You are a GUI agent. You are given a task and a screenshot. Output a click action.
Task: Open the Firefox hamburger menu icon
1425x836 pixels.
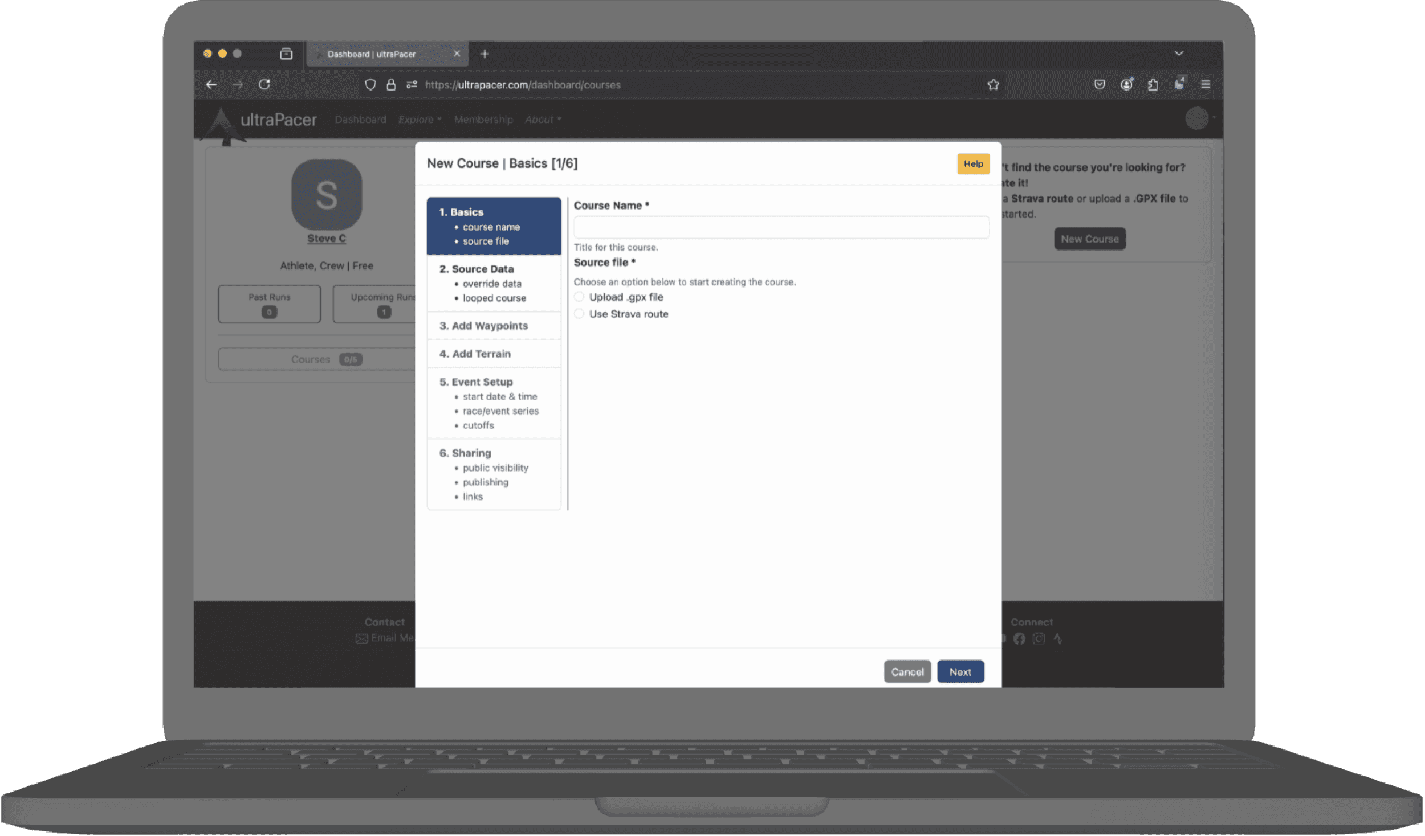coord(1205,85)
